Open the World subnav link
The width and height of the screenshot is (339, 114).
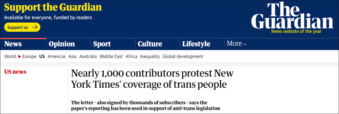(10, 57)
